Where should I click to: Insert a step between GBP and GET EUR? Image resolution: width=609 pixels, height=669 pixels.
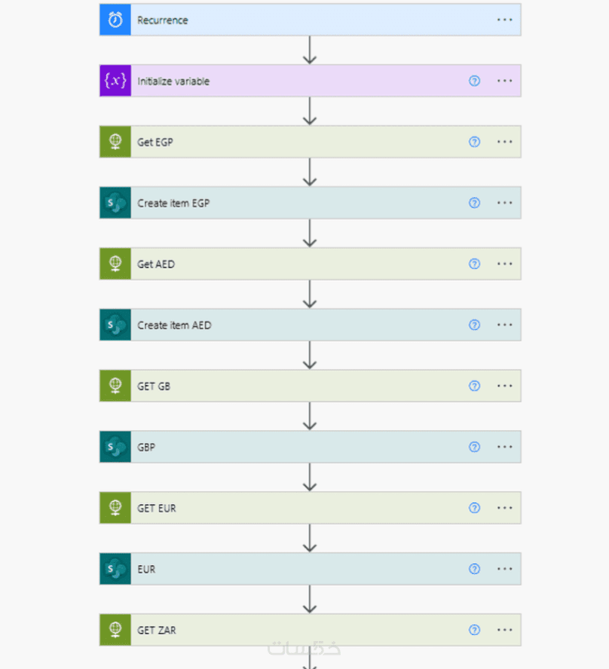click(310, 477)
